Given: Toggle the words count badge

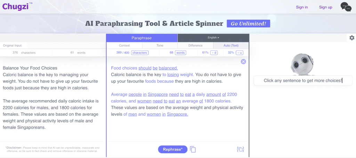Looking at the screenshot, I should 180,53.
